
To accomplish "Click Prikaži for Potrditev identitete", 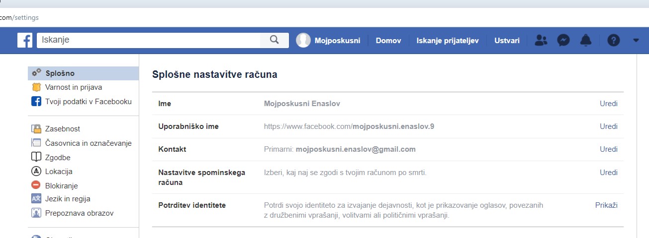I will pos(606,205).
